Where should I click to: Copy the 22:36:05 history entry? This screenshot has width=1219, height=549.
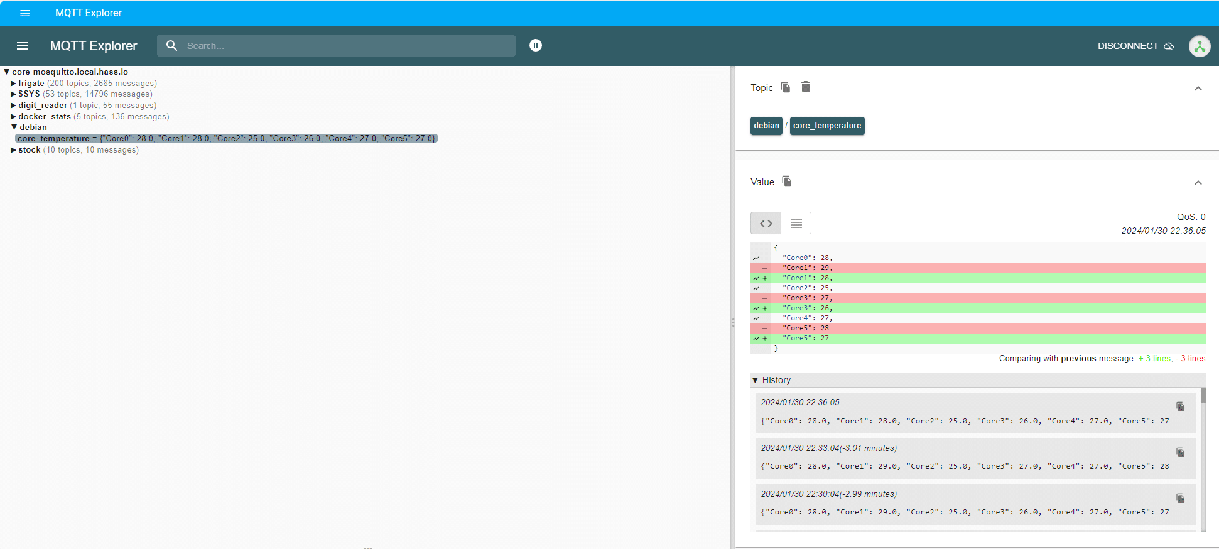1180,406
